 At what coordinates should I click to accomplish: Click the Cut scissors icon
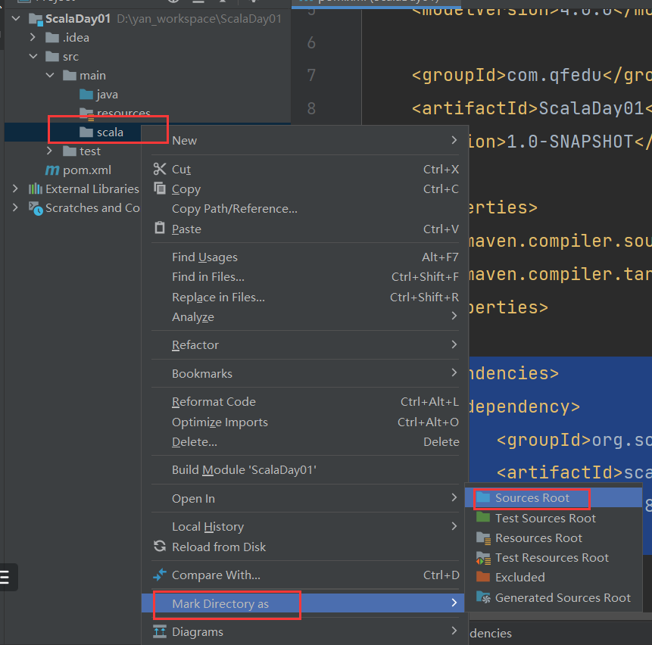point(160,169)
